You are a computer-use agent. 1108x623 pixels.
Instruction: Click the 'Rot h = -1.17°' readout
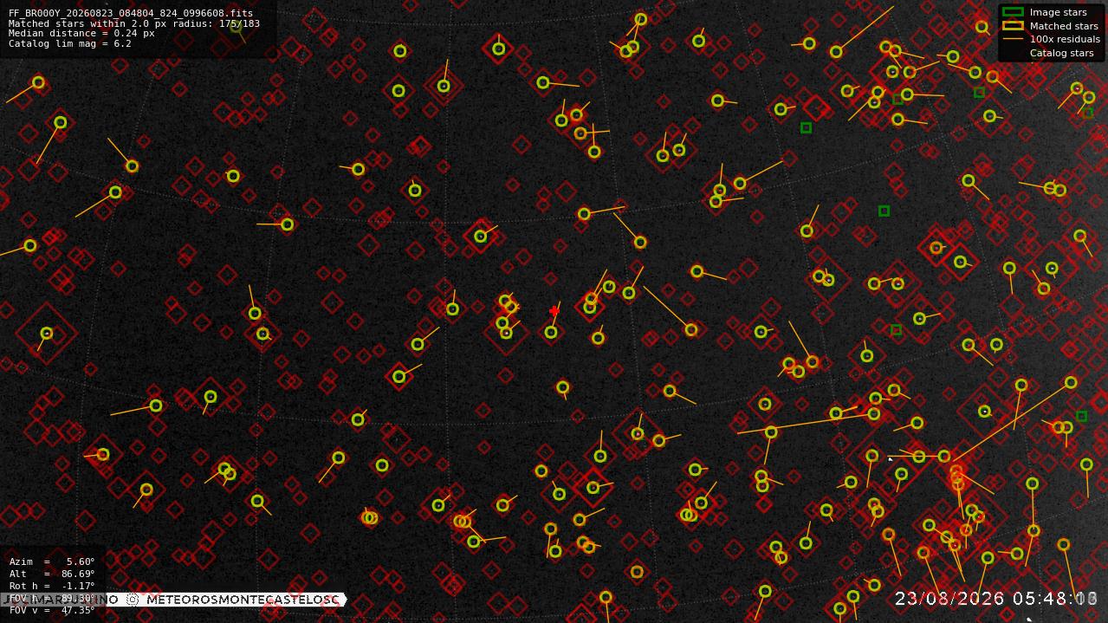[x=52, y=586]
